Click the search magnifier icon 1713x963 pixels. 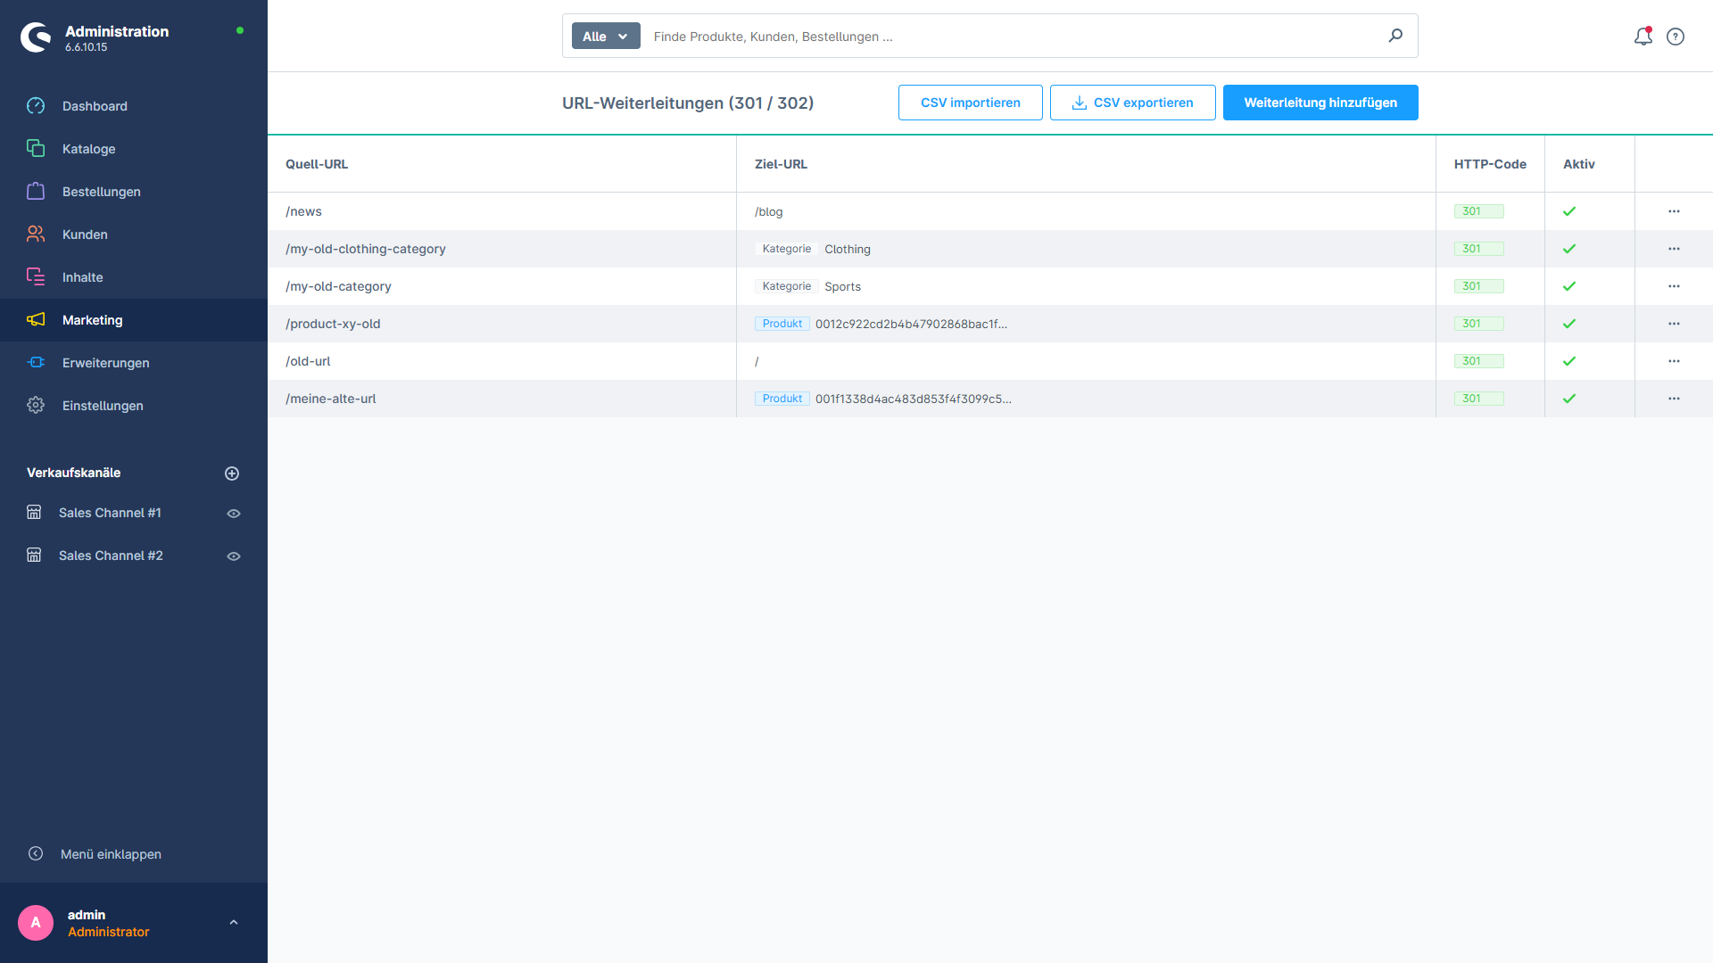1395,36
